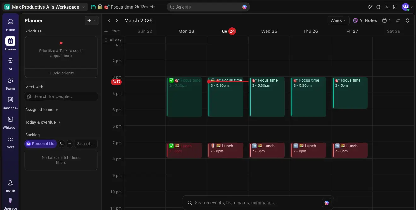
Task: Toggle completion on Monday's Lunch event
Action: pyautogui.click(x=171, y=146)
